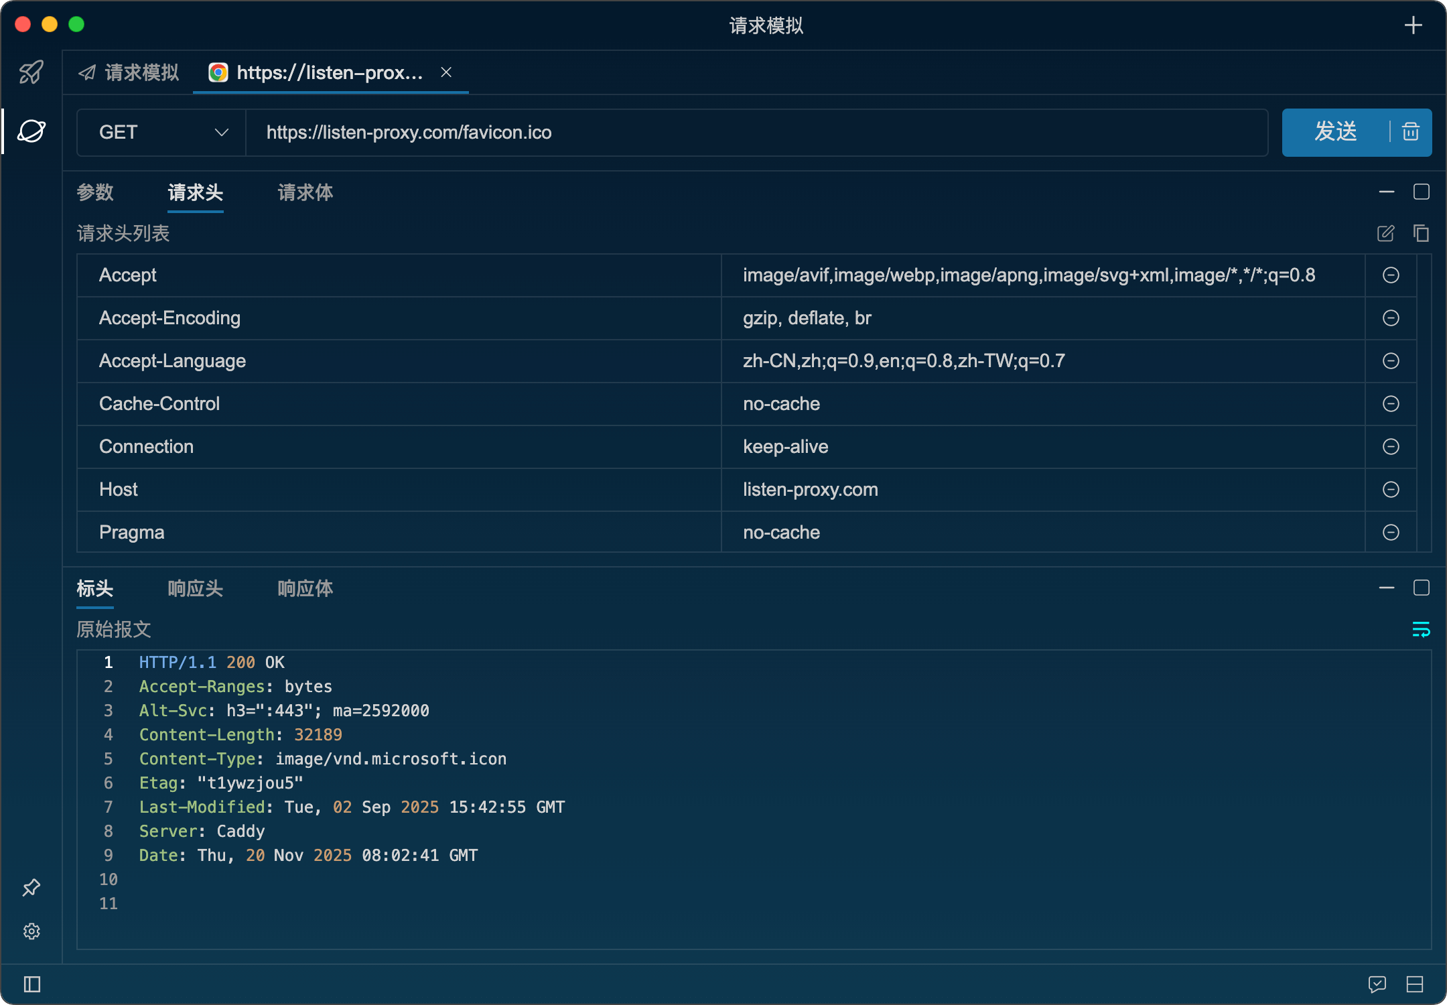Collapse the request panel with minus icon
1447x1005 pixels.
1387,192
